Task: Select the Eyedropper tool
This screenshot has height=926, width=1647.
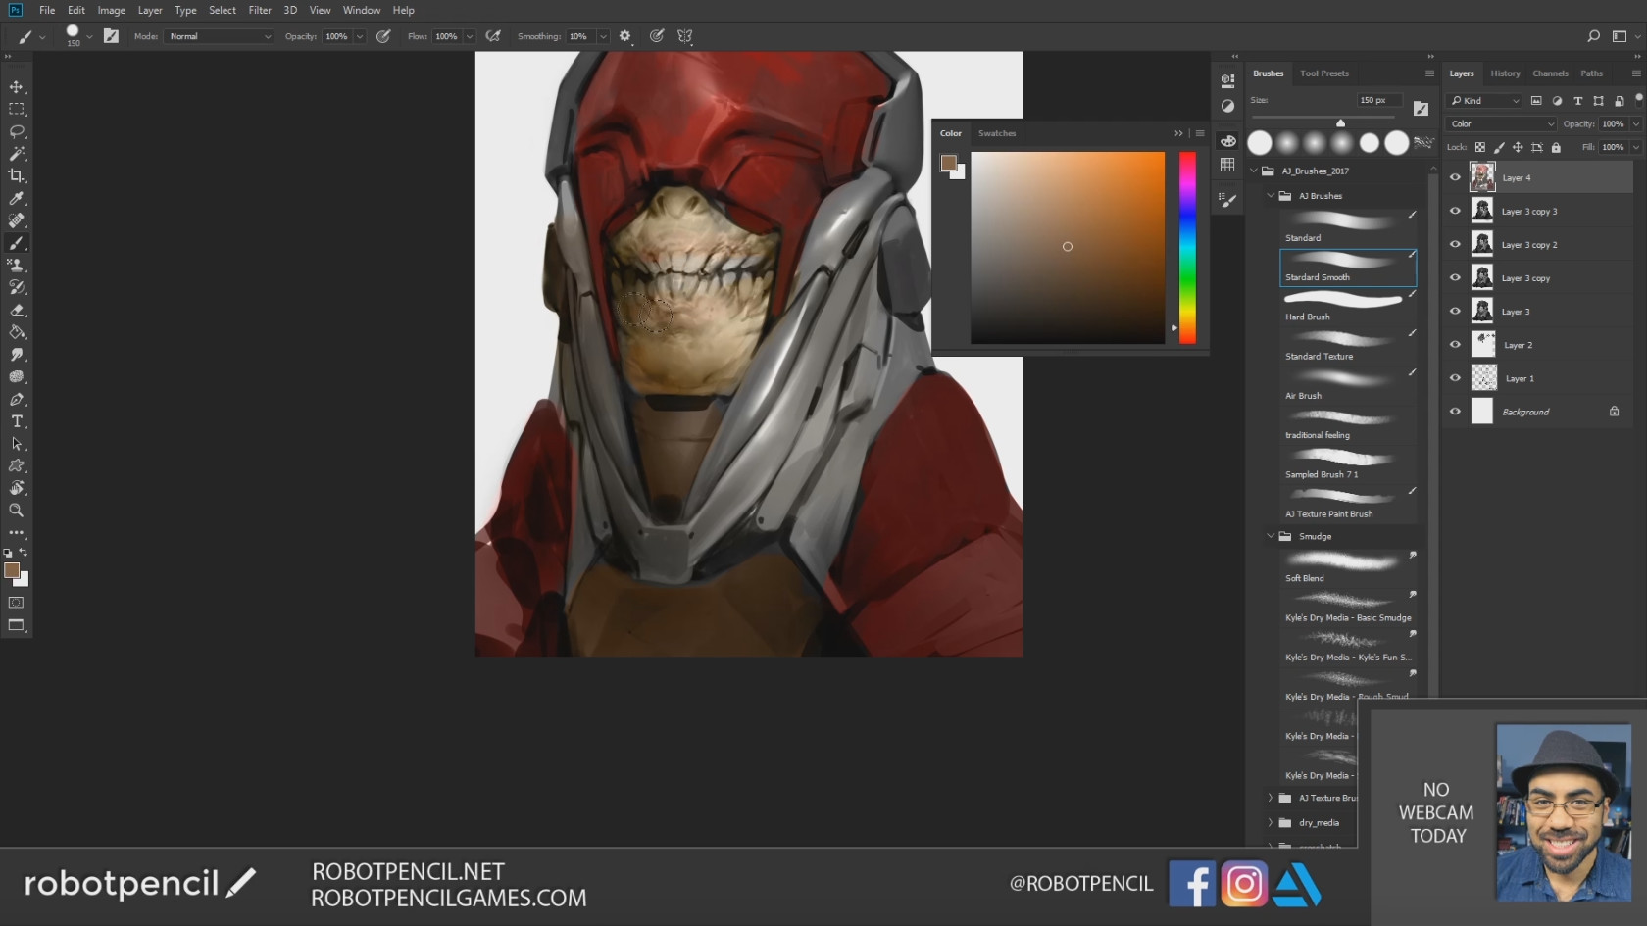Action: pos(17,199)
